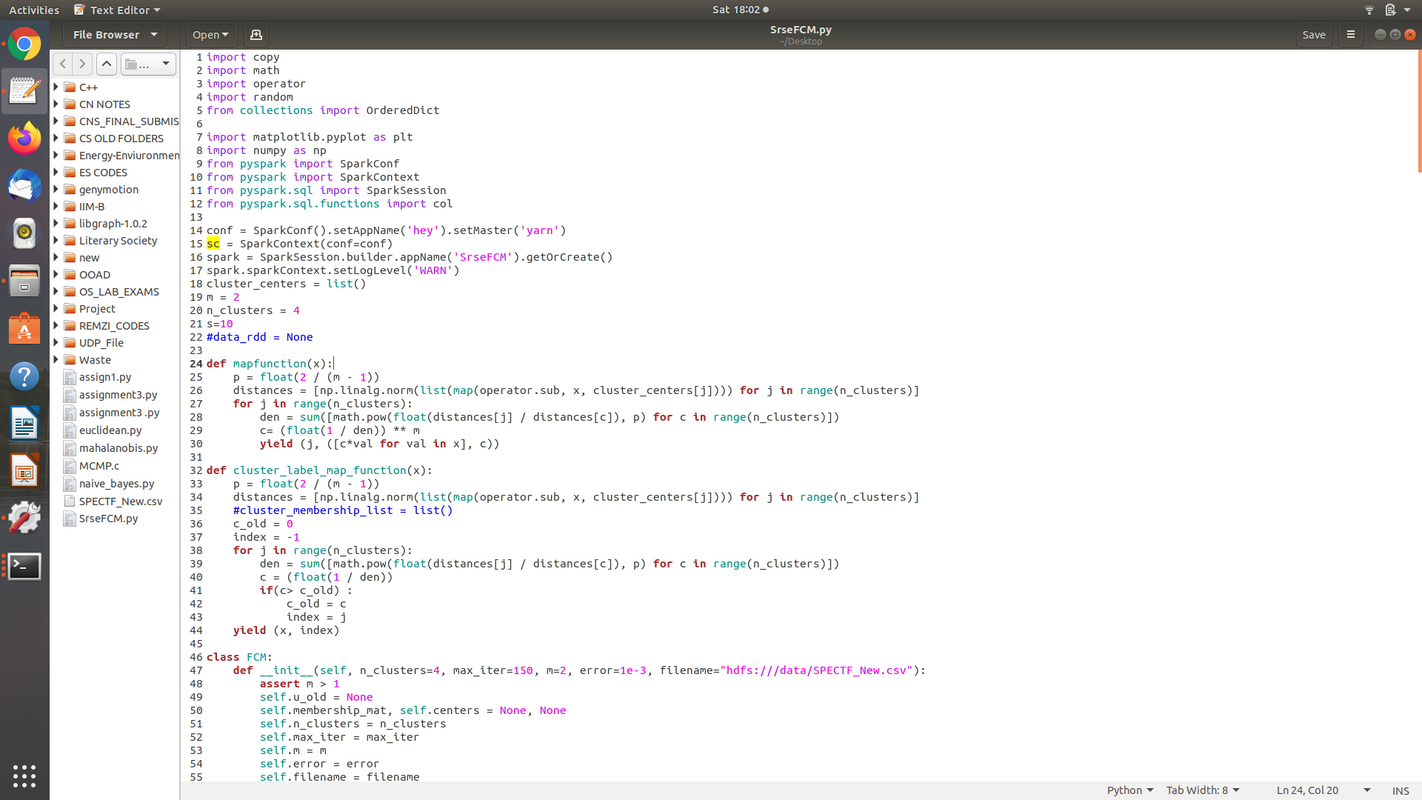Open the Python language selector
The width and height of the screenshot is (1422, 800).
[1129, 790]
